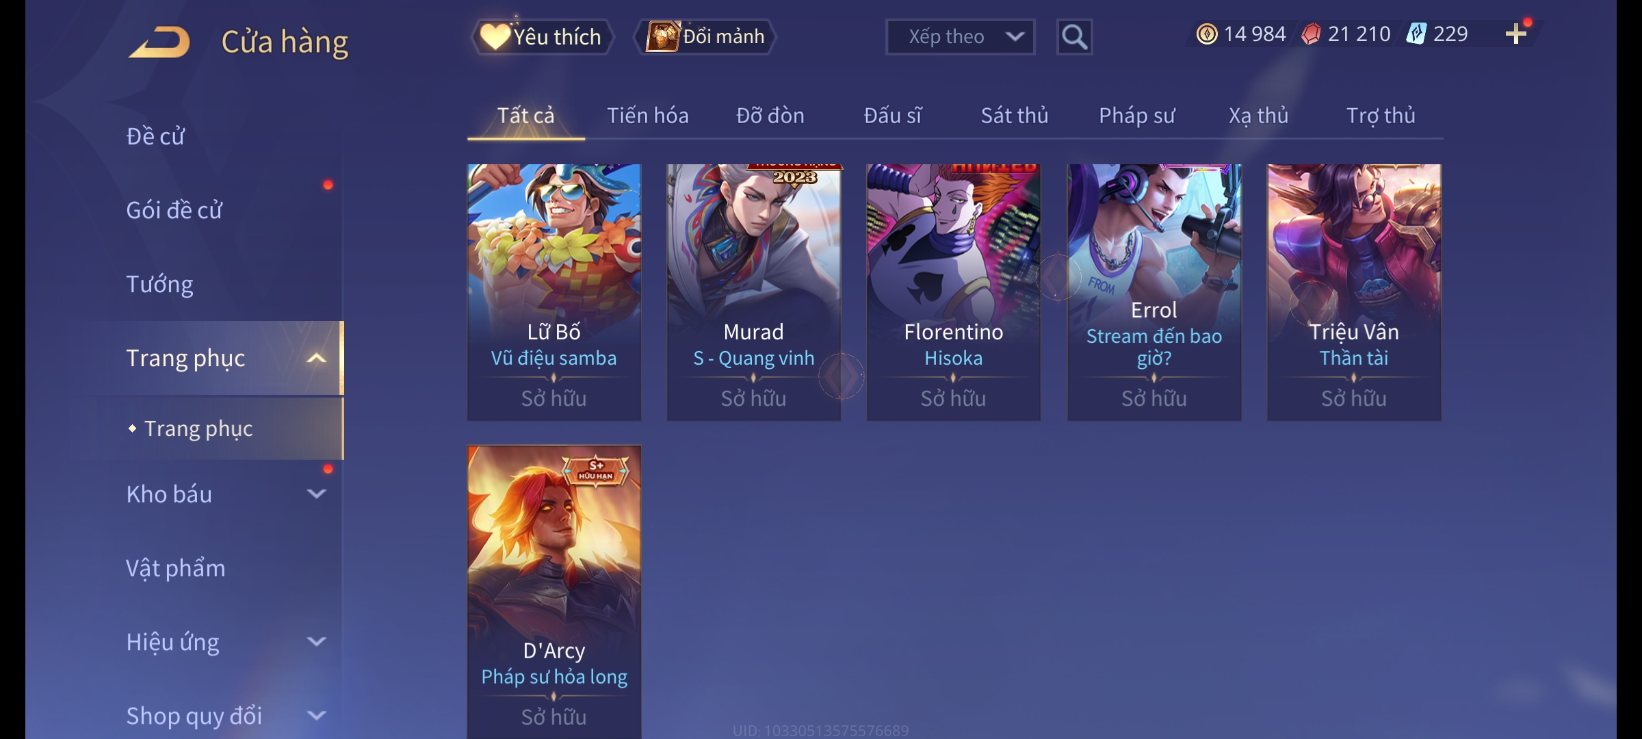The height and width of the screenshot is (739, 1642).
Task: Tap the blue voucher currency icon
Action: [1416, 34]
